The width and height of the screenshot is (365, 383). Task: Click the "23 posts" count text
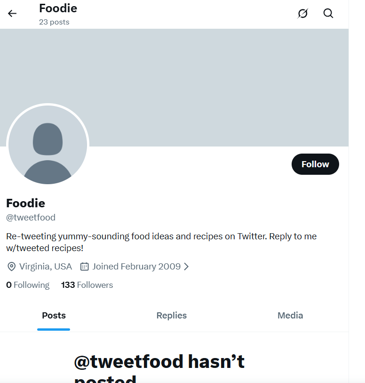54,22
